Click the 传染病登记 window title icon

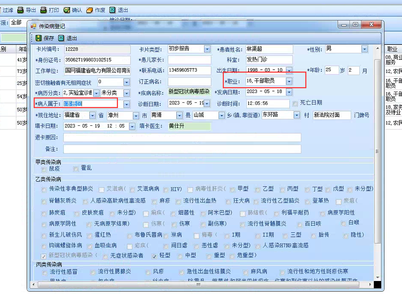tap(33, 26)
